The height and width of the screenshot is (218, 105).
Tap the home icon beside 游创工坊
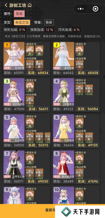(x=29, y=5)
